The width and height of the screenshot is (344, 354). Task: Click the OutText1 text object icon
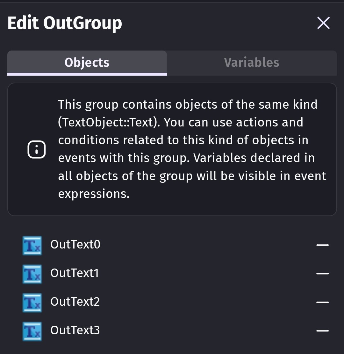pyautogui.click(x=32, y=274)
